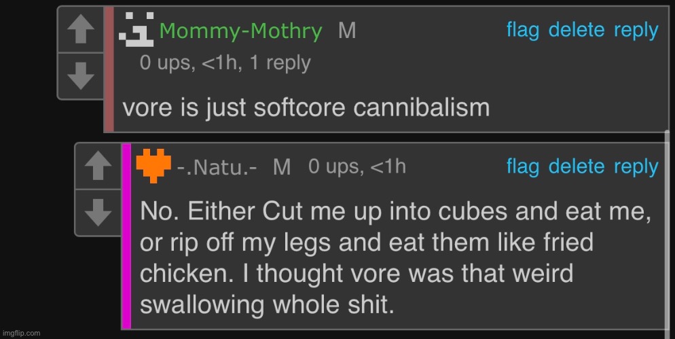675x339 pixels.
Task: Click the red bar on Mommy-Mothry comment
Action: (109, 69)
